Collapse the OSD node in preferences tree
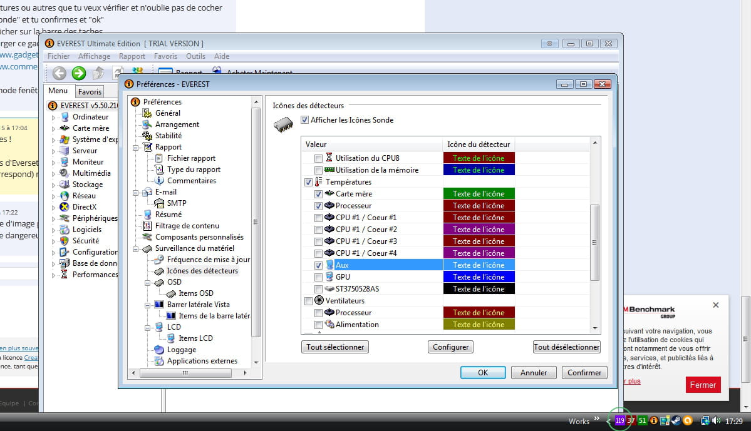The width and height of the screenshot is (751, 431). (148, 283)
